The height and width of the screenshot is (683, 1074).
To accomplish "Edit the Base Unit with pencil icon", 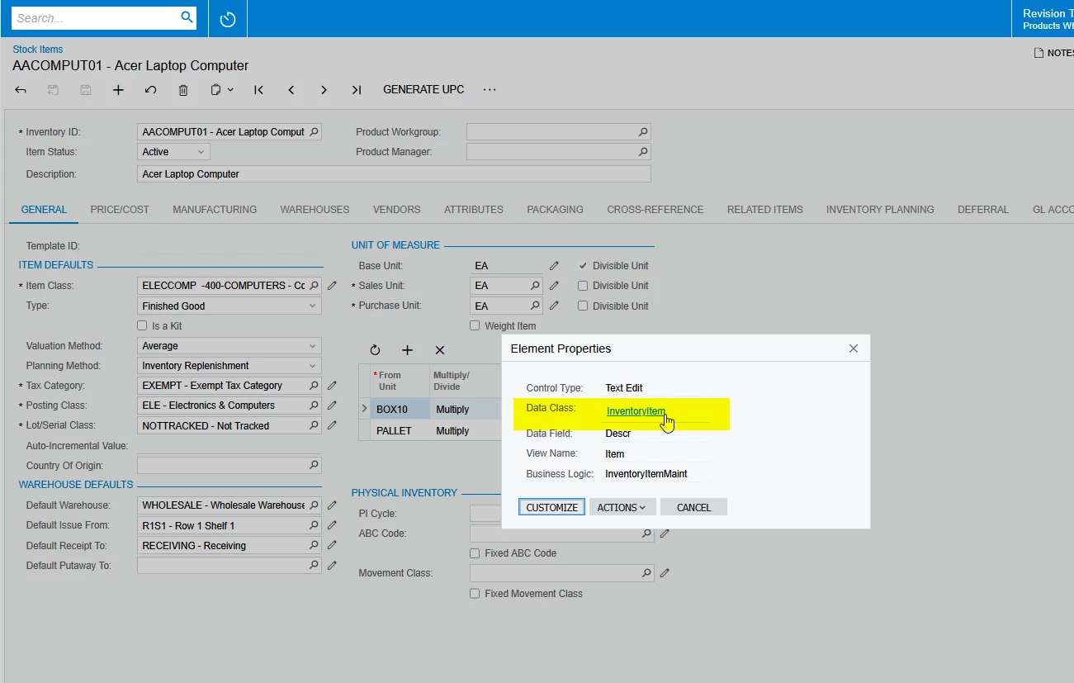I will 554,266.
